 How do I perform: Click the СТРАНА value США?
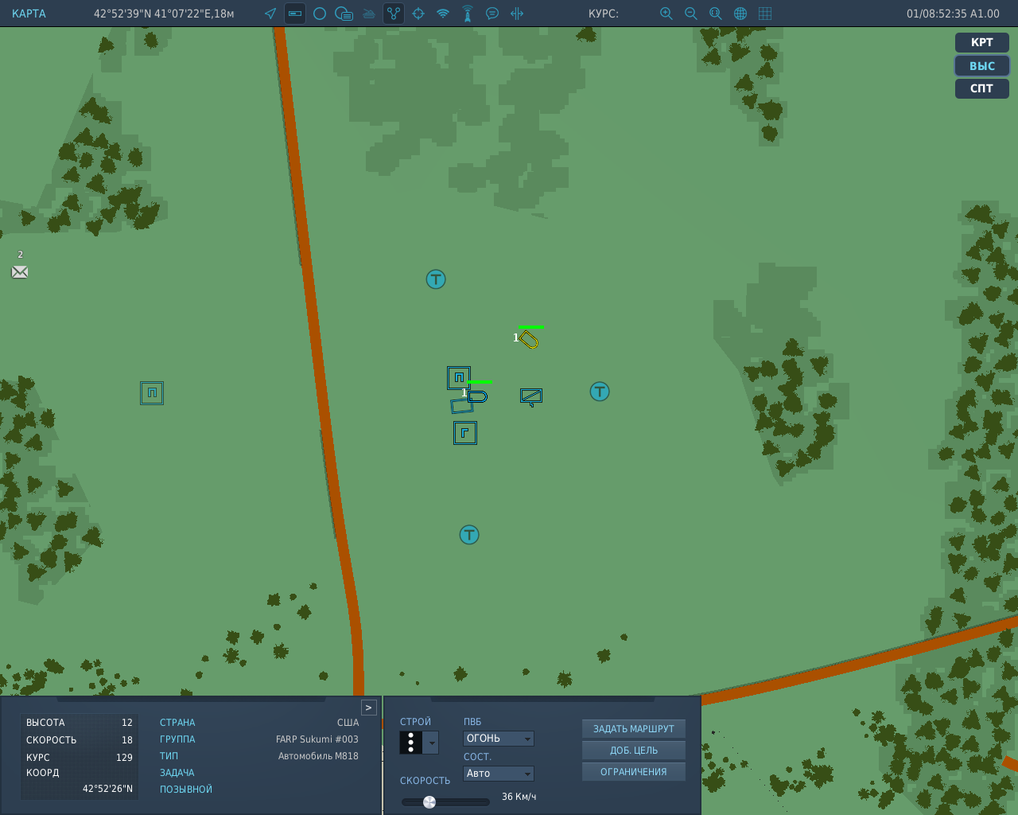348,723
